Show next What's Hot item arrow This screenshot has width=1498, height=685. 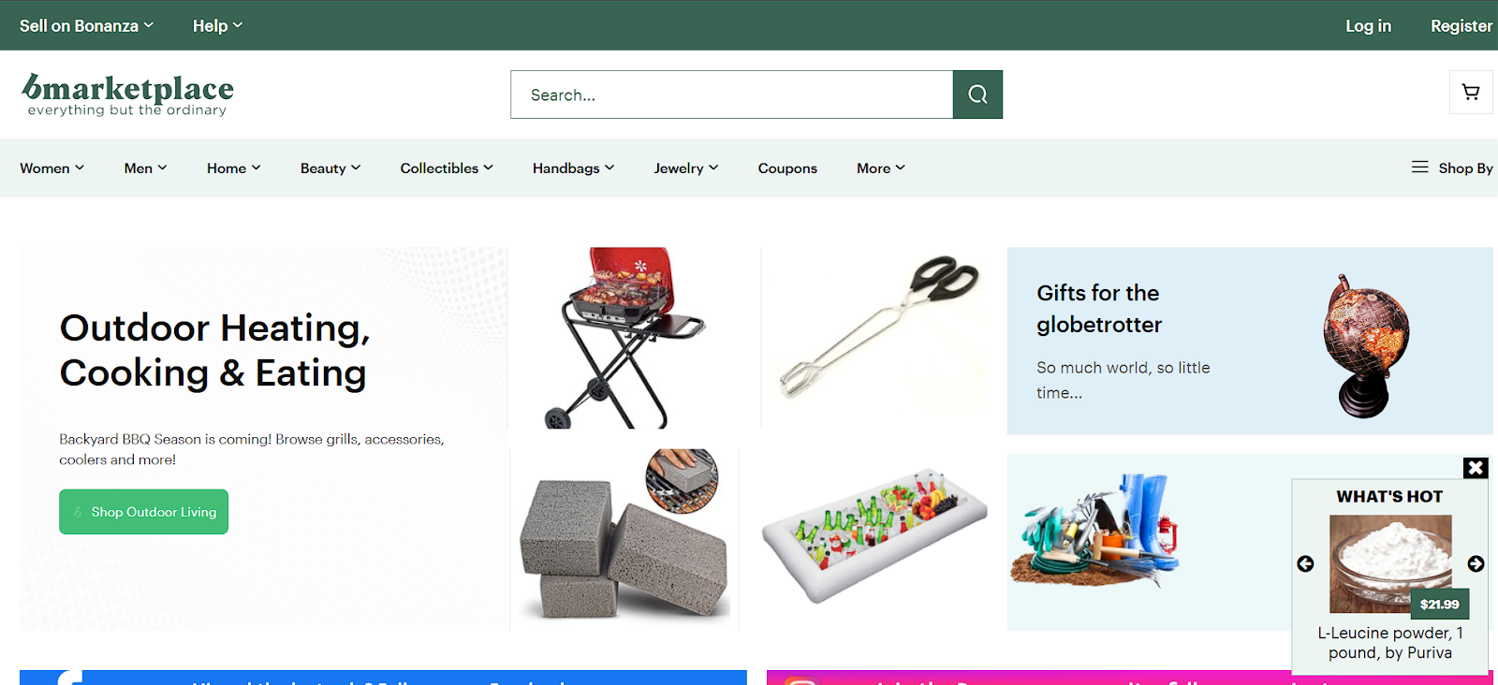click(1476, 563)
